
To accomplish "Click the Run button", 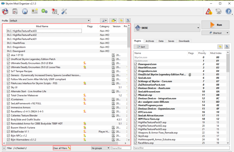I will (215, 25).
